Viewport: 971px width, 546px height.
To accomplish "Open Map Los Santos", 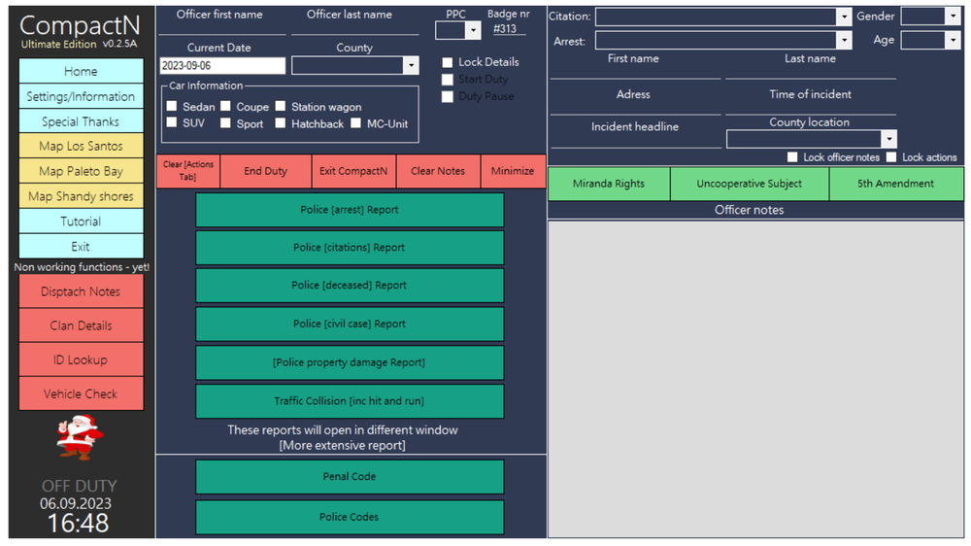I will (82, 147).
